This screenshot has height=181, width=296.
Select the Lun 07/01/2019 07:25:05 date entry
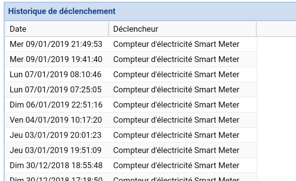(57, 89)
